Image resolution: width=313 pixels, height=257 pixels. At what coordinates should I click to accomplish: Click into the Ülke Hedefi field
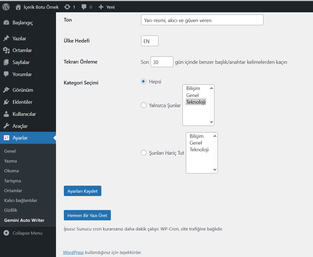coord(150,41)
